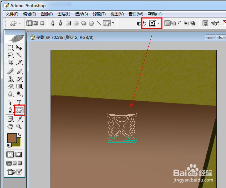Jump to ImageReady
The width and height of the screenshot is (226, 188).
click(x=11, y=172)
